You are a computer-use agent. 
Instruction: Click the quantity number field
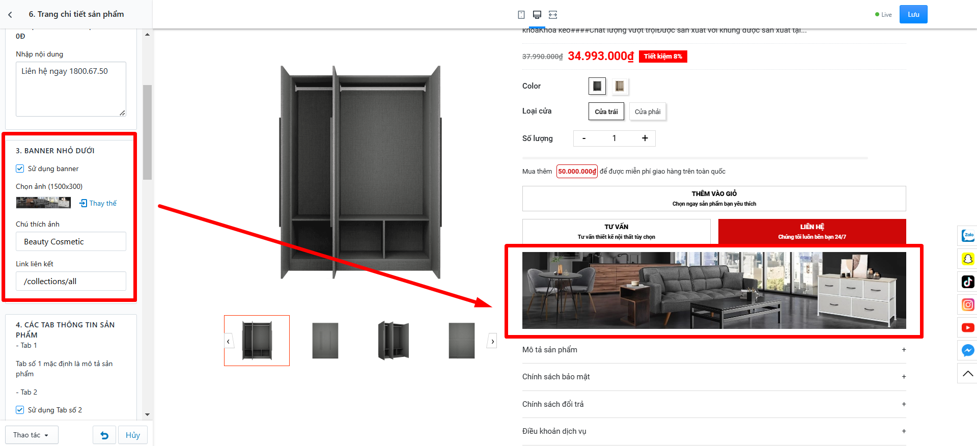point(615,138)
